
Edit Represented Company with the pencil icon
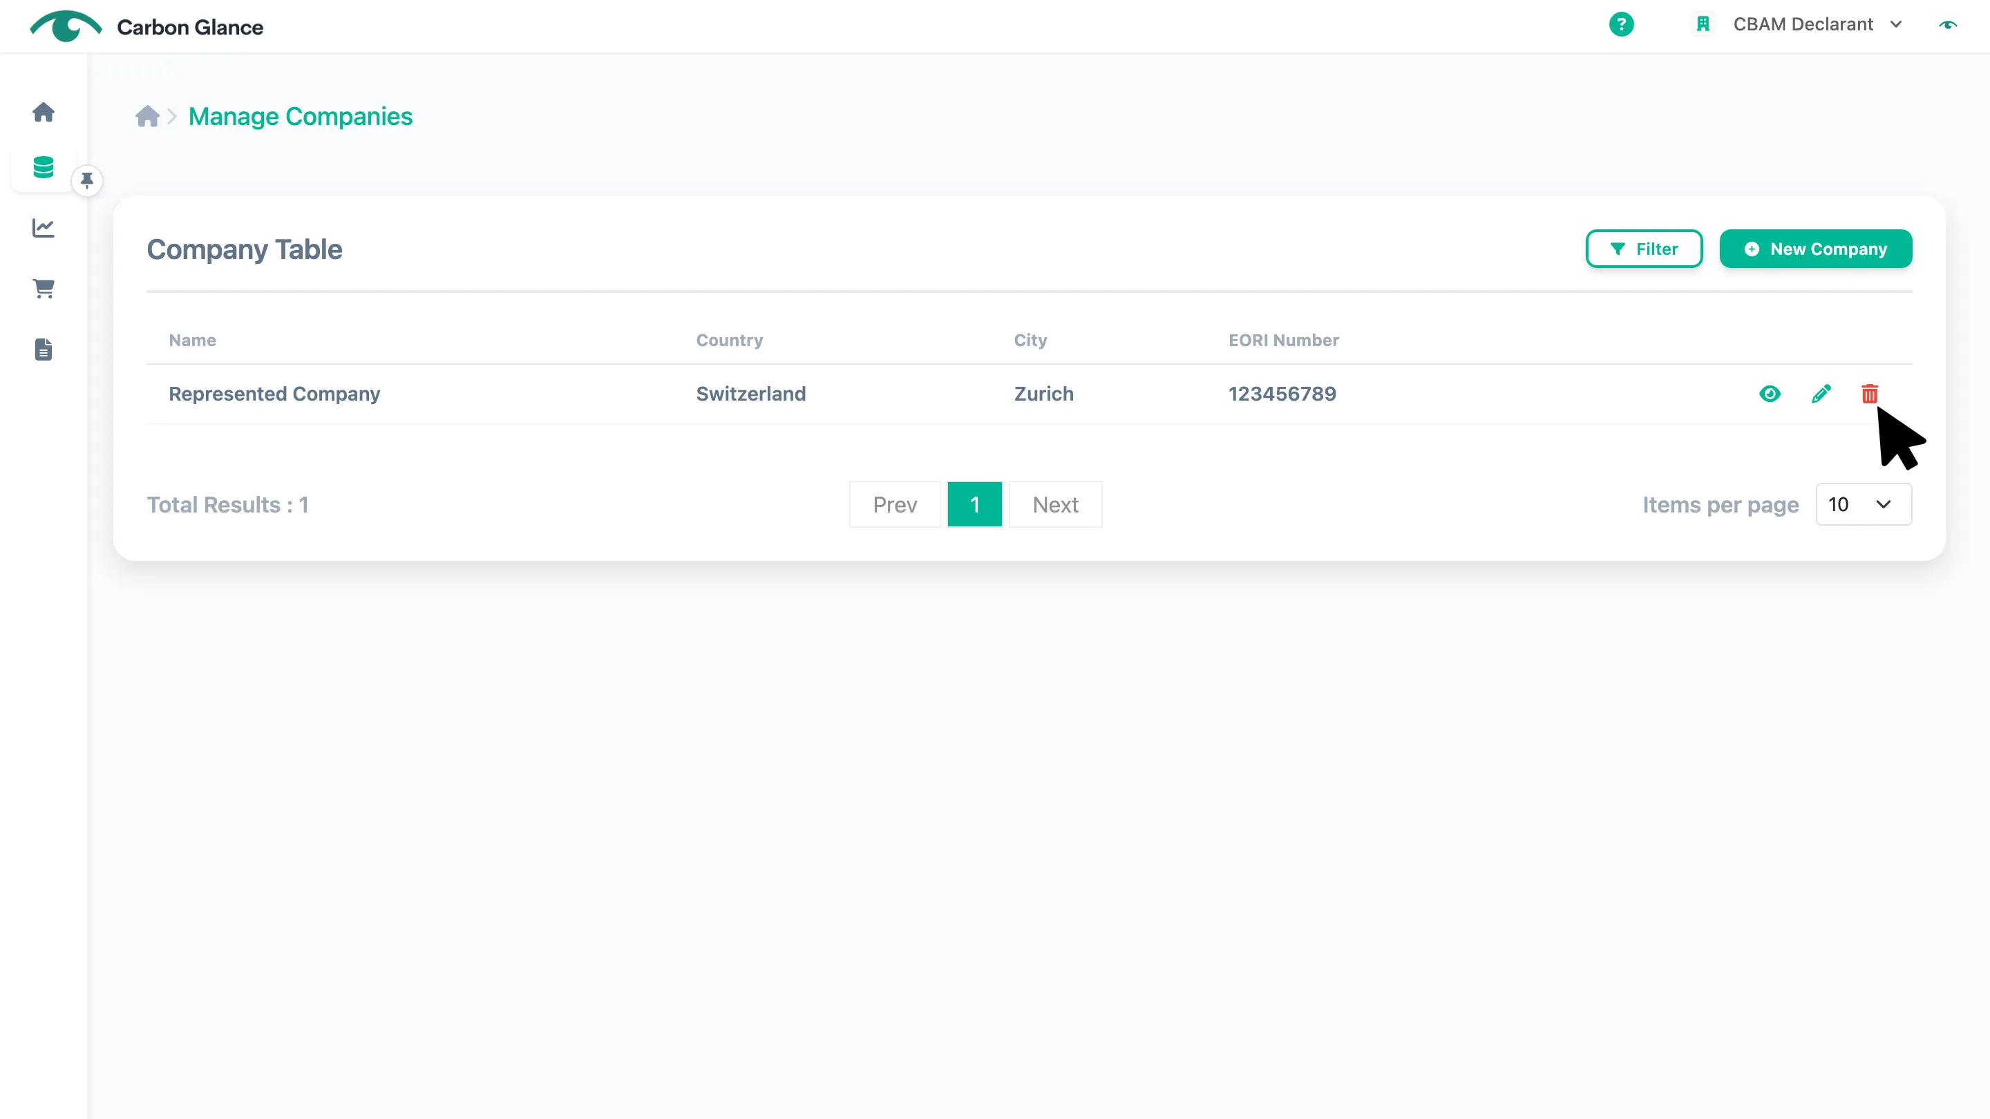click(1821, 394)
